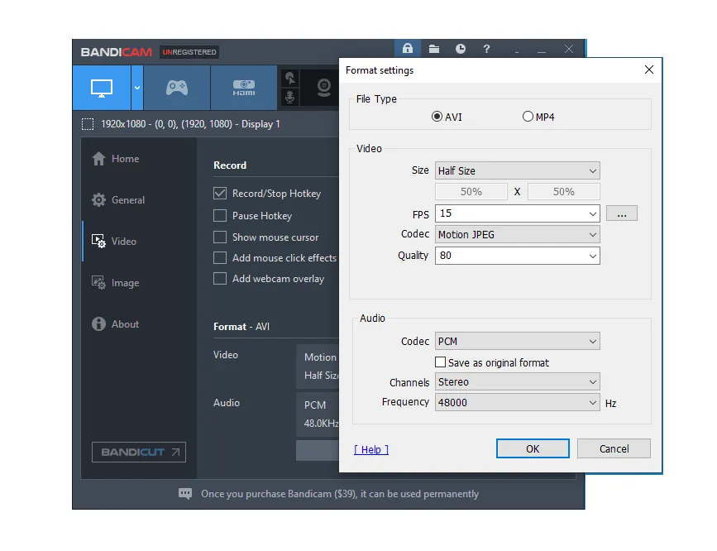Screen dimensions: 717x551
Task: Click the General gear icon
Action: click(98, 200)
